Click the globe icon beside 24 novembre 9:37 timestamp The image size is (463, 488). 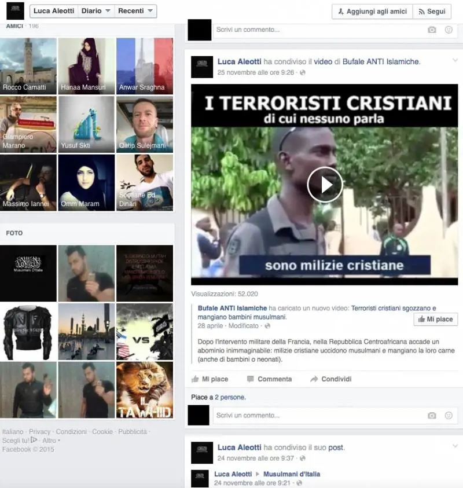pyautogui.click(x=303, y=458)
